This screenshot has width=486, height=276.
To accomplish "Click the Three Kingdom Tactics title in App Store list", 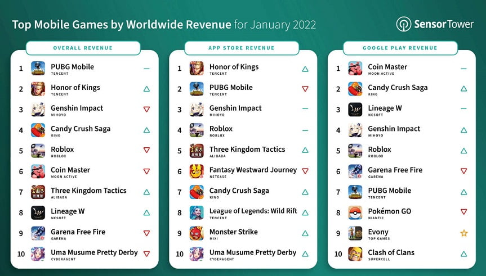I will pyautogui.click(x=247, y=150).
